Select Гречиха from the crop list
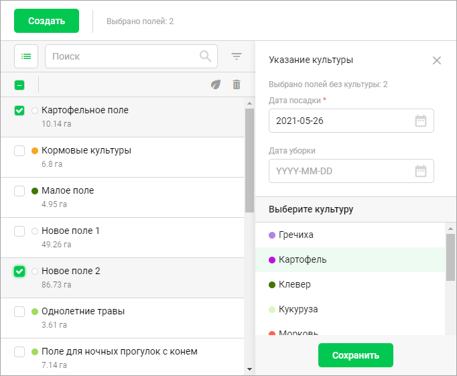The width and height of the screenshot is (457, 376). point(296,235)
